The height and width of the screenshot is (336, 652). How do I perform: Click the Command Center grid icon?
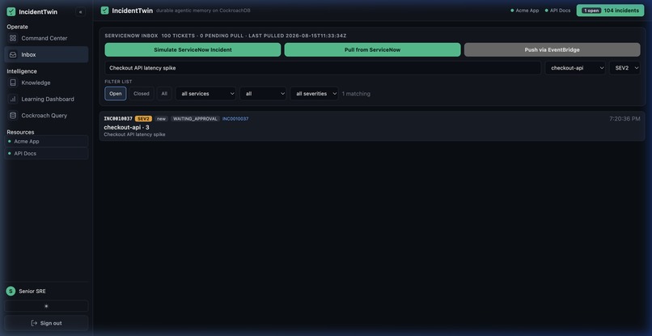[x=13, y=38]
